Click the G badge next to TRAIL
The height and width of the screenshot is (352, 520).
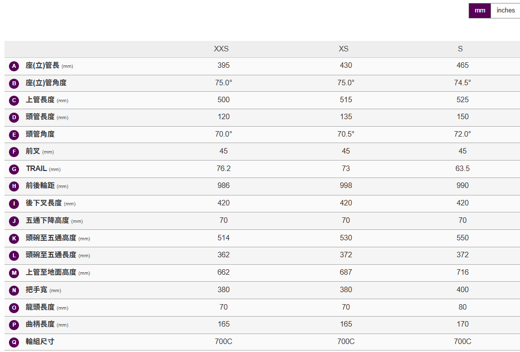click(x=14, y=169)
